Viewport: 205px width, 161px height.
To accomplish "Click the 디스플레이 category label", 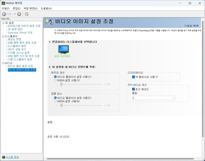I will tap(11, 36).
